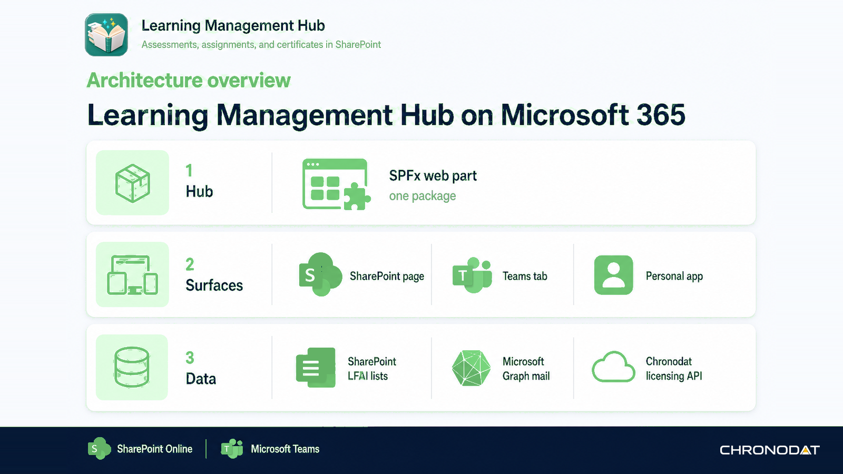This screenshot has height=474, width=843.
Task: Click the Microsoft Teams footer icon
Action: (x=232, y=449)
